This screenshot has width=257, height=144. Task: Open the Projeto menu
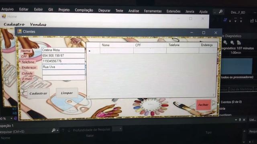tap(64, 10)
